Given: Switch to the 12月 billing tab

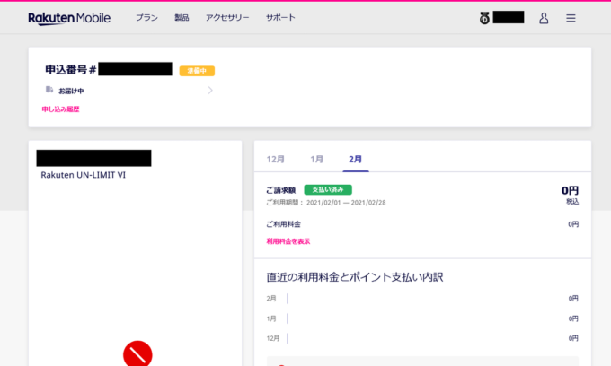Looking at the screenshot, I should coord(276,159).
